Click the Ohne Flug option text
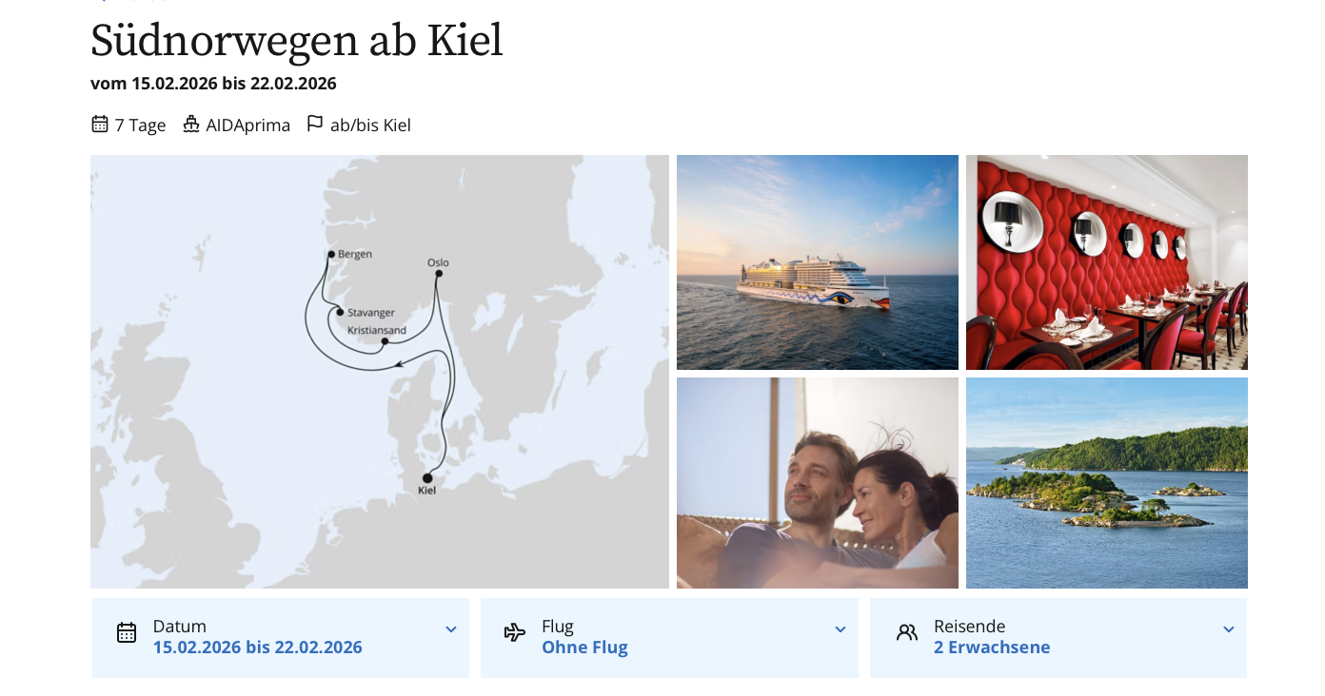This screenshot has width=1325, height=696. [584, 648]
